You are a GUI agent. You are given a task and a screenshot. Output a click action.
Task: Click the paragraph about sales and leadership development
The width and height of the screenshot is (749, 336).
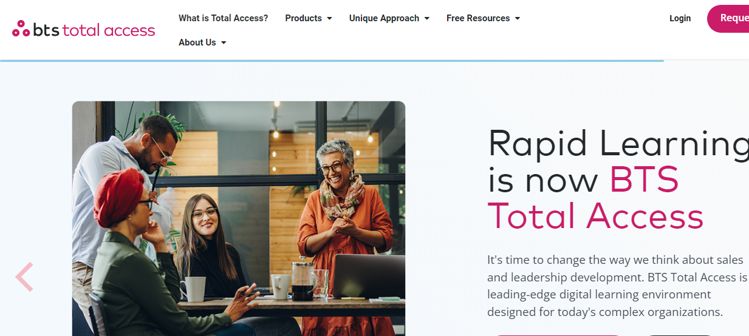click(618, 286)
